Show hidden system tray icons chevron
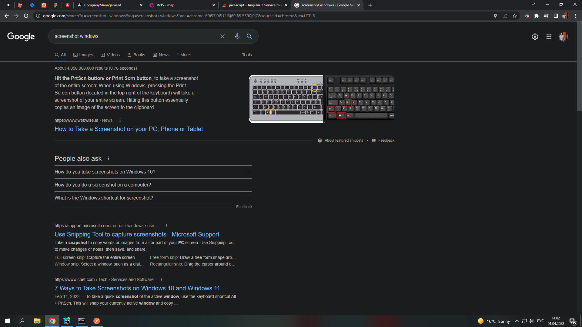The height and width of the screenshot is (327, 582). tap(517, 321)
